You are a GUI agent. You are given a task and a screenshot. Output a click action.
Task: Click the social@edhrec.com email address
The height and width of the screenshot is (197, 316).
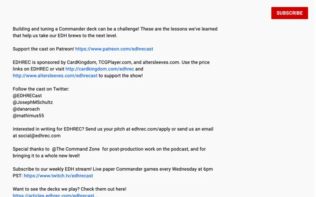pyautogui.click(x=39, y=136)
